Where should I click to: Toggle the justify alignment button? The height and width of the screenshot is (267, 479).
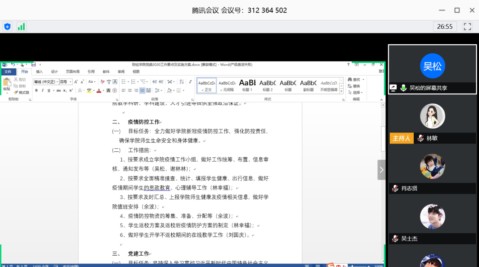142,91
